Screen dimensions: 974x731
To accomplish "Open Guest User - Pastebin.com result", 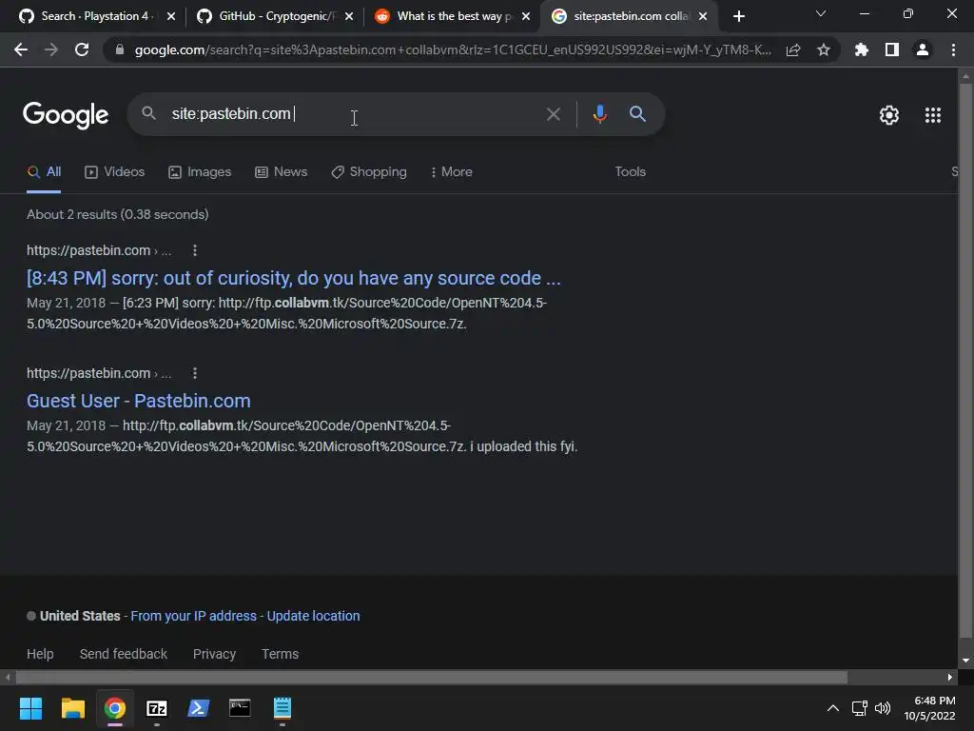I will [x=139, y=401].
